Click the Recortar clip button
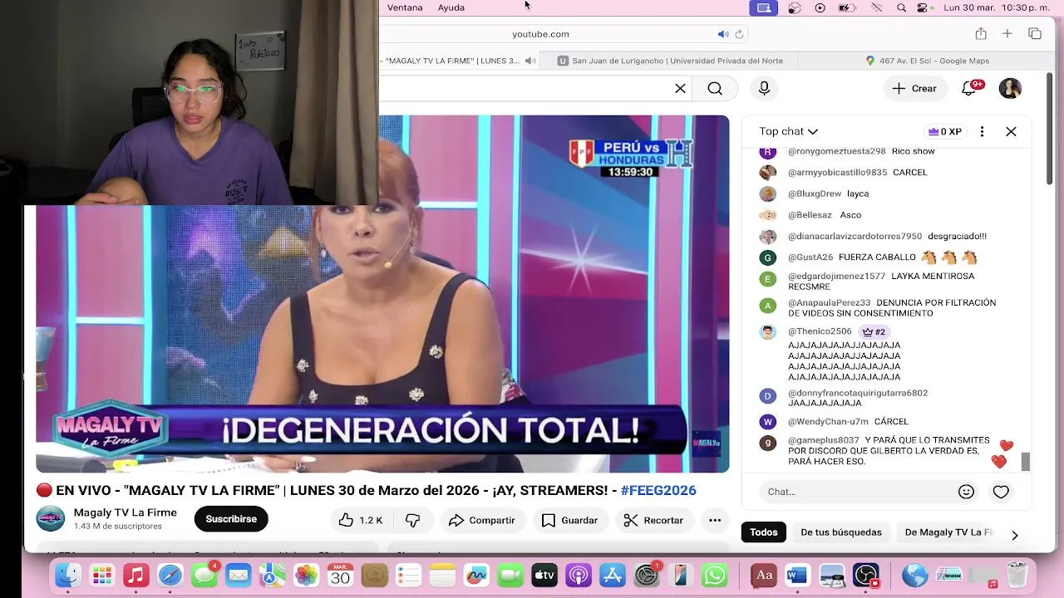This screenshot has height=598, width=1064. [x=654, y=520]
